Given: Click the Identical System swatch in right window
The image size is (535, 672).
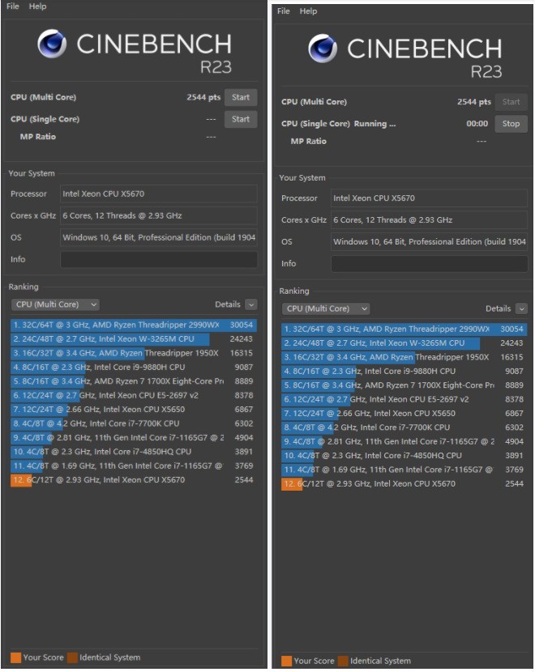Looking at the screenshot, I should [343, 661].
